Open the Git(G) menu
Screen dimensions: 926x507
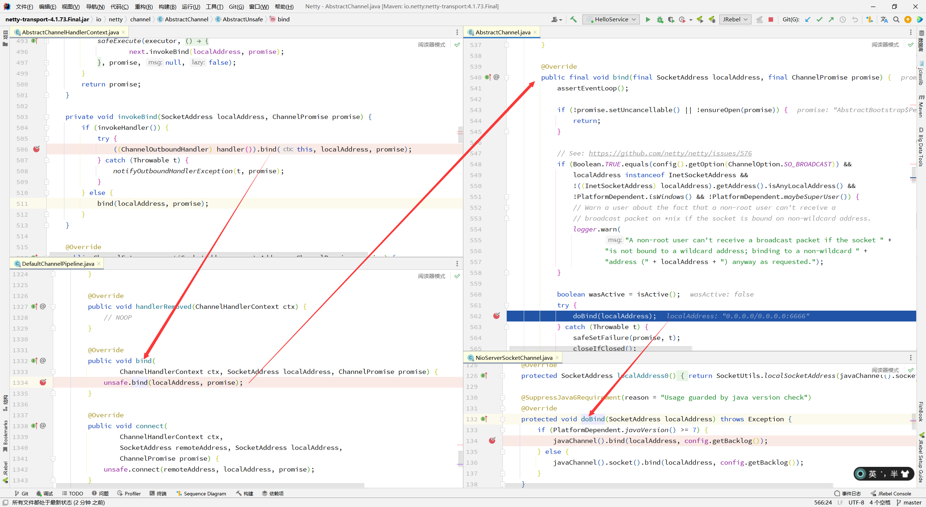pyautogui.click(x=236, y=7)
